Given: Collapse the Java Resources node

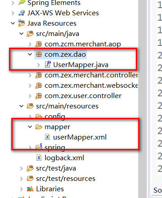Looking at the screenshot, I should pos(13,23).
